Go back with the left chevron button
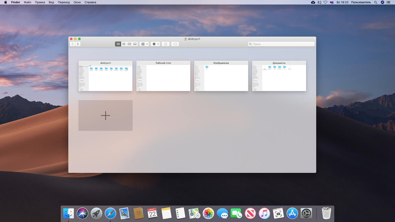The height and width of the screenshot is (222, 395). [x=72, y=44]
